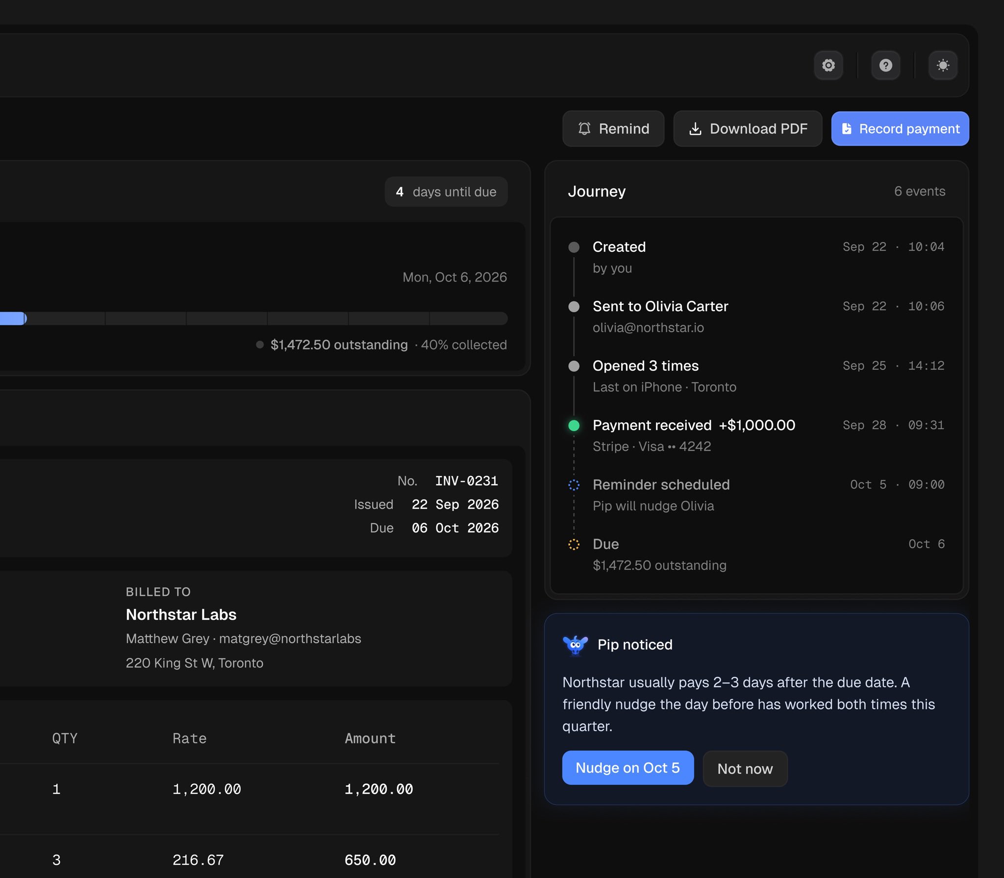
Task: Click the 6 events count
Action: 920,191
